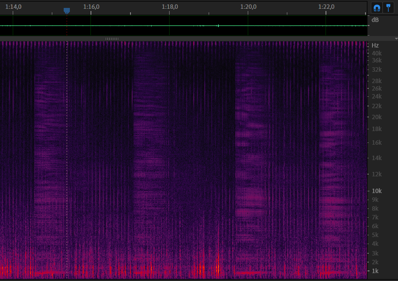Click the 1:14,0 time ruler label
The height and width of the screenshot is (281, 398).
tap(13, 7)
